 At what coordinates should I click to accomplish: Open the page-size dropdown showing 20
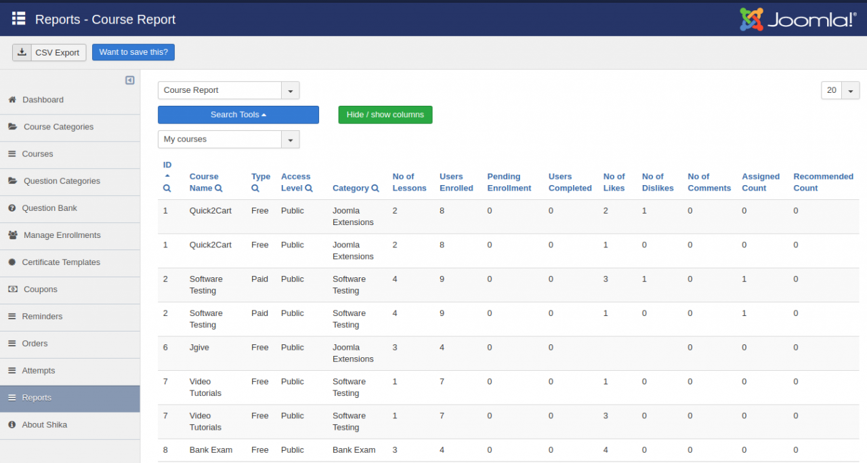point(840,90)
